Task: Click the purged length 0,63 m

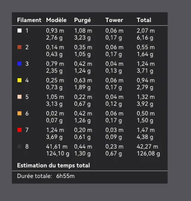Action: [83, 80]
